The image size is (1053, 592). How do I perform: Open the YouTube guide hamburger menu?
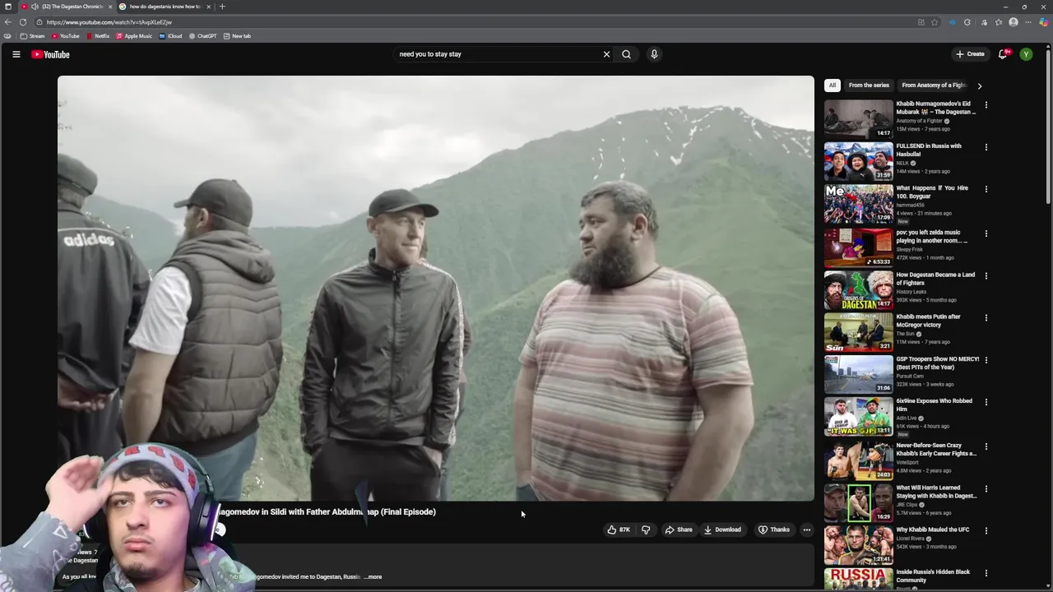click(16, 54)
